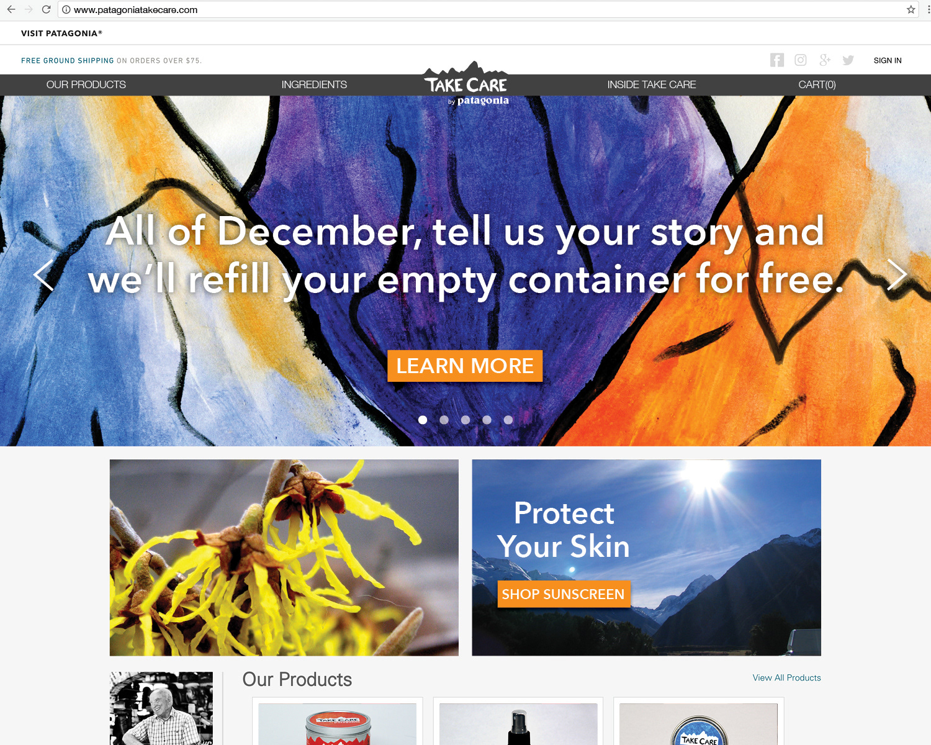
Task: Click the witch hazel flower image
Action: click(284, 558)
